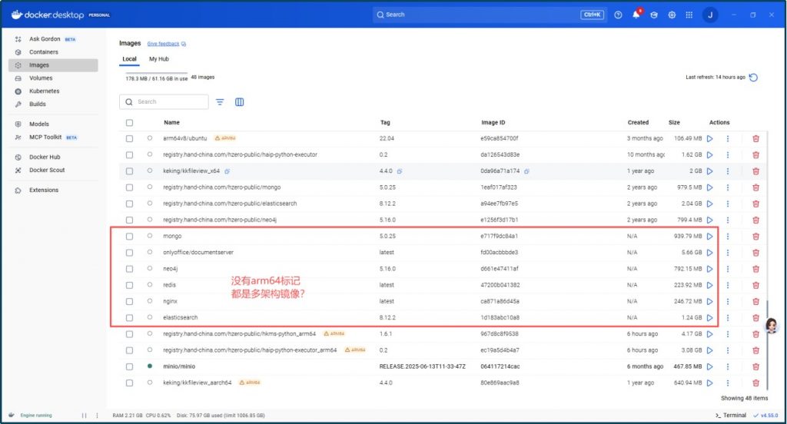Click the refresh icon beside Last refresh
The image size is (787, 424).
point(753,78)
